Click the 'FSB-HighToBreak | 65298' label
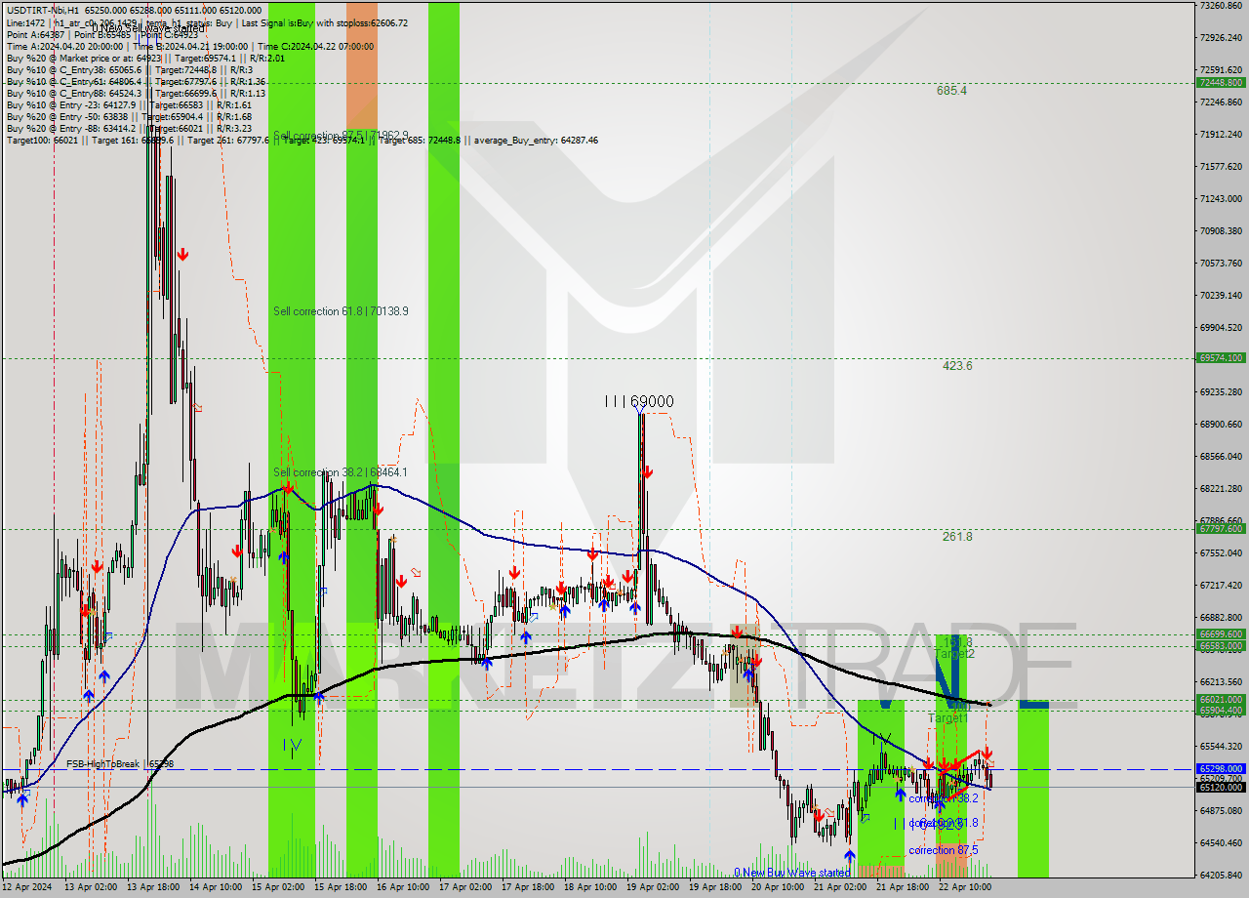1249x898 pixels. coord(119,763)
